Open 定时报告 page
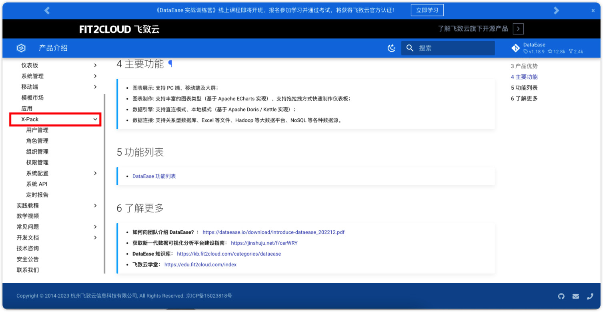 (x=37, y=195)
